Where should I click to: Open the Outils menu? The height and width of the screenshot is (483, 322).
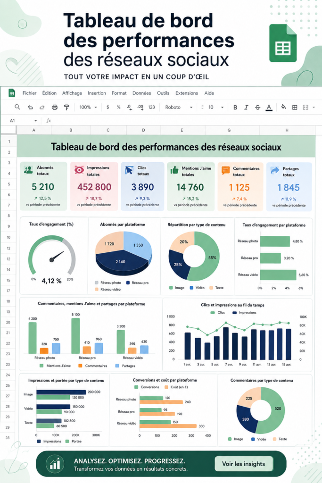(x=163, y=93)
